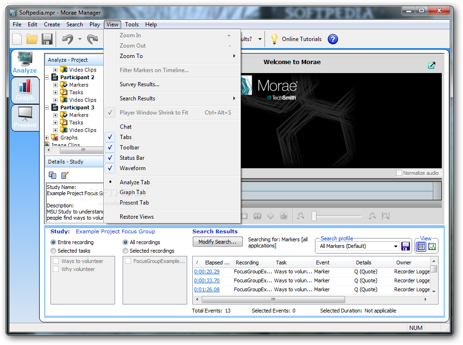This screenshot has width=463, height=345.
Task: Open Zoom To submenu
Action: (173, 56)
